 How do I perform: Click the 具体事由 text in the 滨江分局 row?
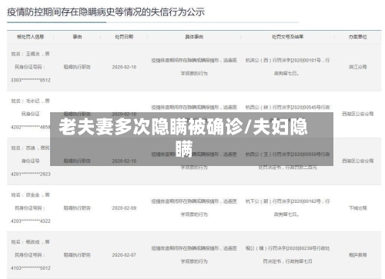(194, 67)
